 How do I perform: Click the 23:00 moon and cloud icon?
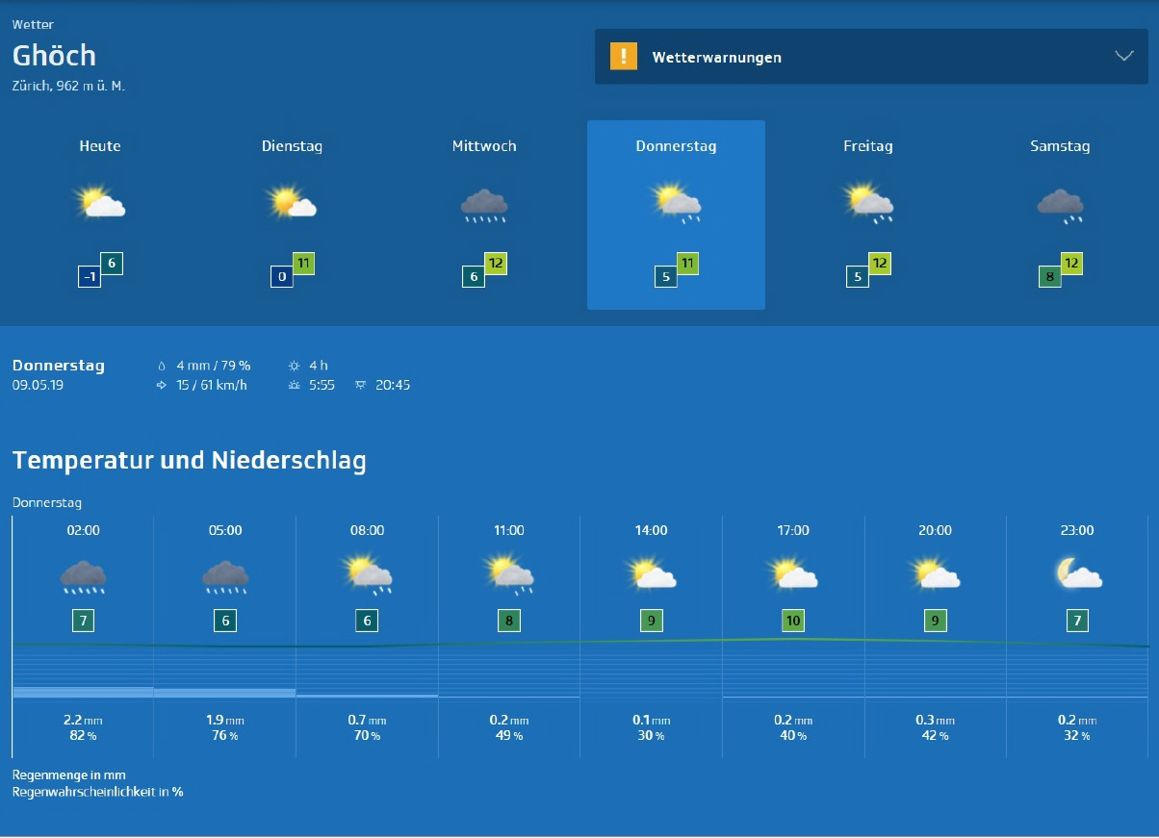tap(1077, 574)
